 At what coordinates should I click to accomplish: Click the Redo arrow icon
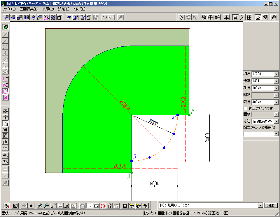(x=112, y=17)
